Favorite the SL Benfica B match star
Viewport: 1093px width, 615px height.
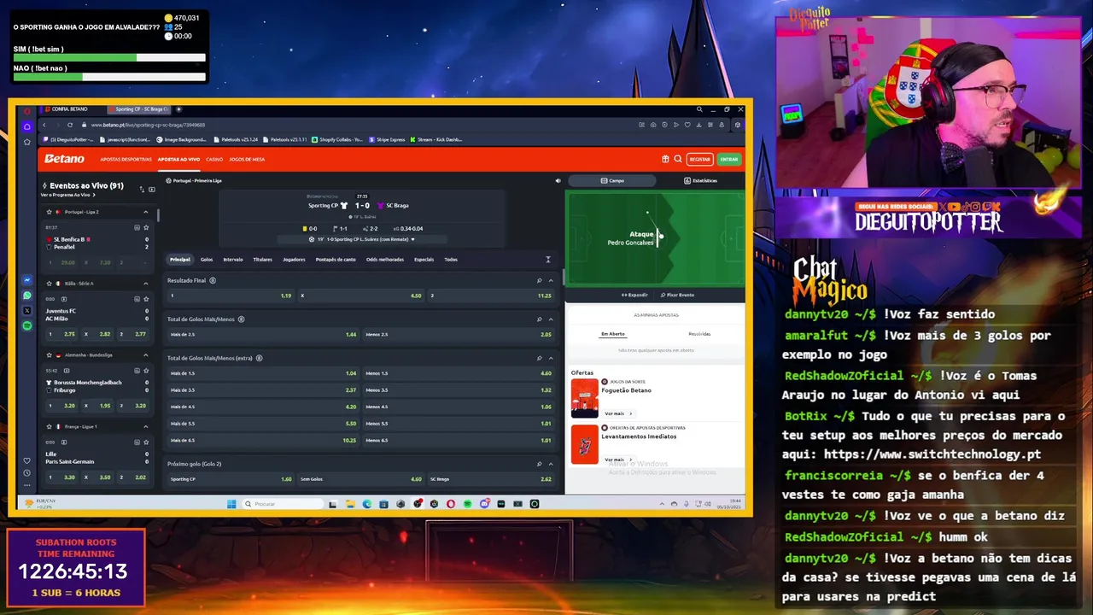pos(146,227)
